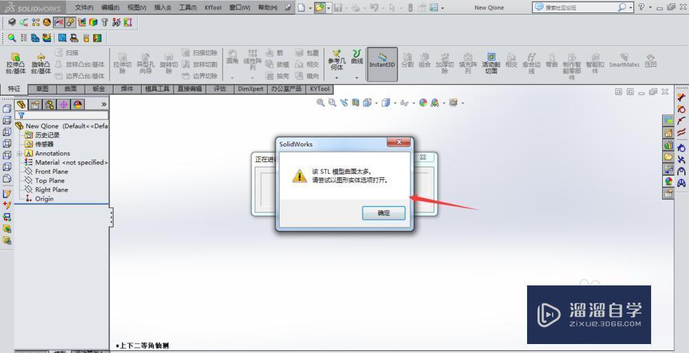Expand the manager tabs chevron
This screenshot has width=689, height=353.
tap(104, 104)
